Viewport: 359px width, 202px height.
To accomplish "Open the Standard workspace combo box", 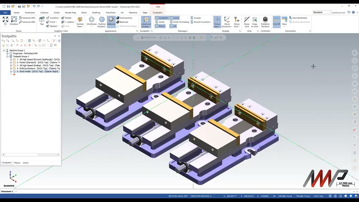I will click(322, 12).
